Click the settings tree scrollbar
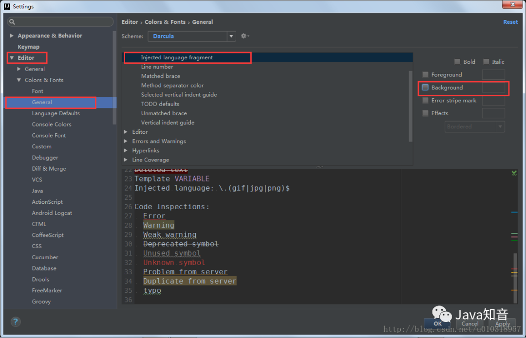Image resolution: width=526 pixels, height=338 pixels. 114,78
